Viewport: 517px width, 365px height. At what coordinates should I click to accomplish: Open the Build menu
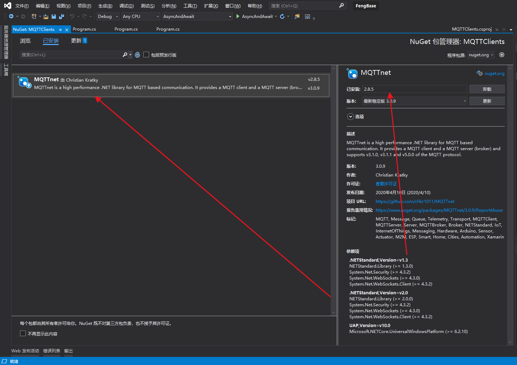pyautogui.click(x=105, y=6)
